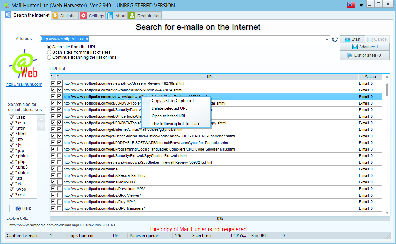Open the Settings tab
This screenshot has width=396, height=244.
92,16
